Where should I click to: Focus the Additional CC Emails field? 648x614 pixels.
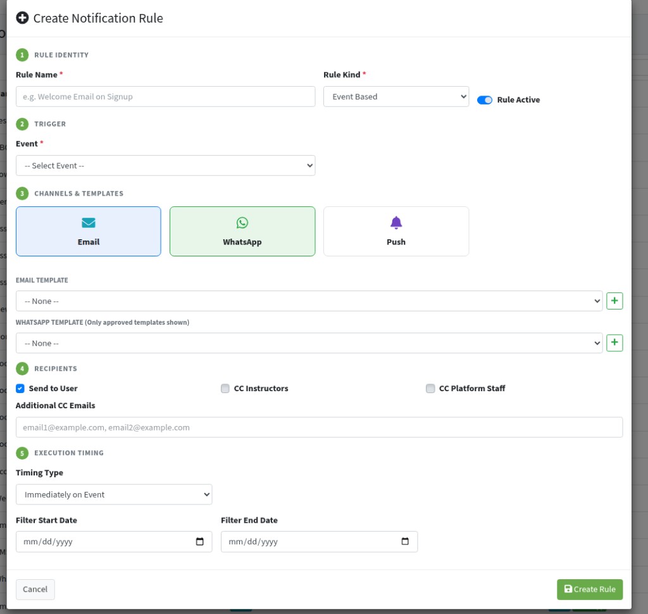point(319,427)
